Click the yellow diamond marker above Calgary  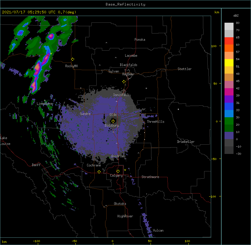click(118, 171)
